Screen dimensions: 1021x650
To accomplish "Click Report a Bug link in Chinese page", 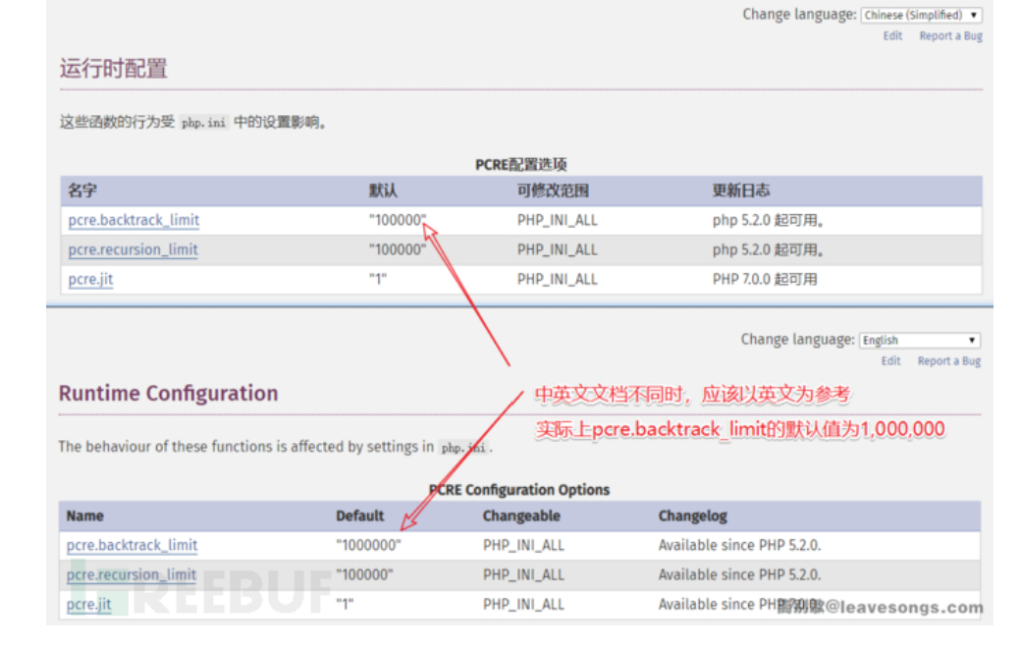I will click(x=950, y=35).
